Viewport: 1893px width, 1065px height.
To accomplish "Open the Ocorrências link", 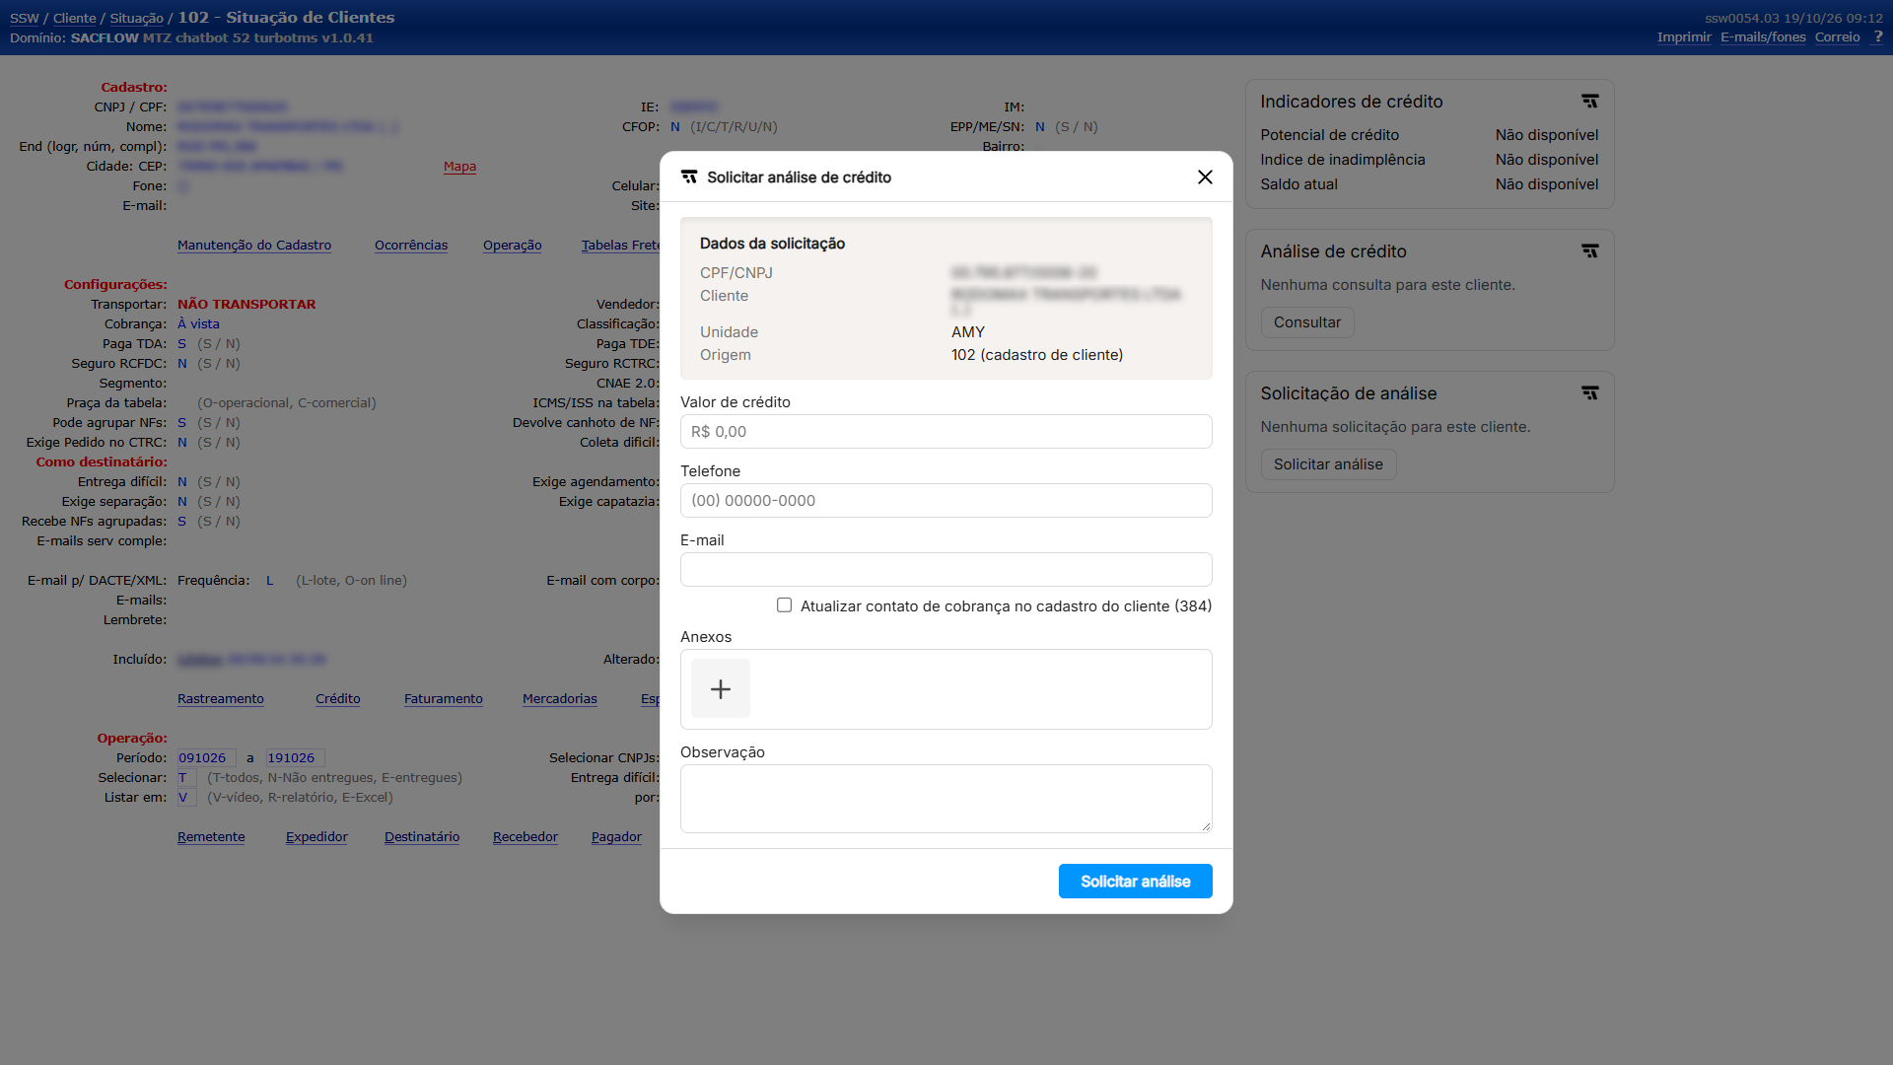I will tap(411, 246).
